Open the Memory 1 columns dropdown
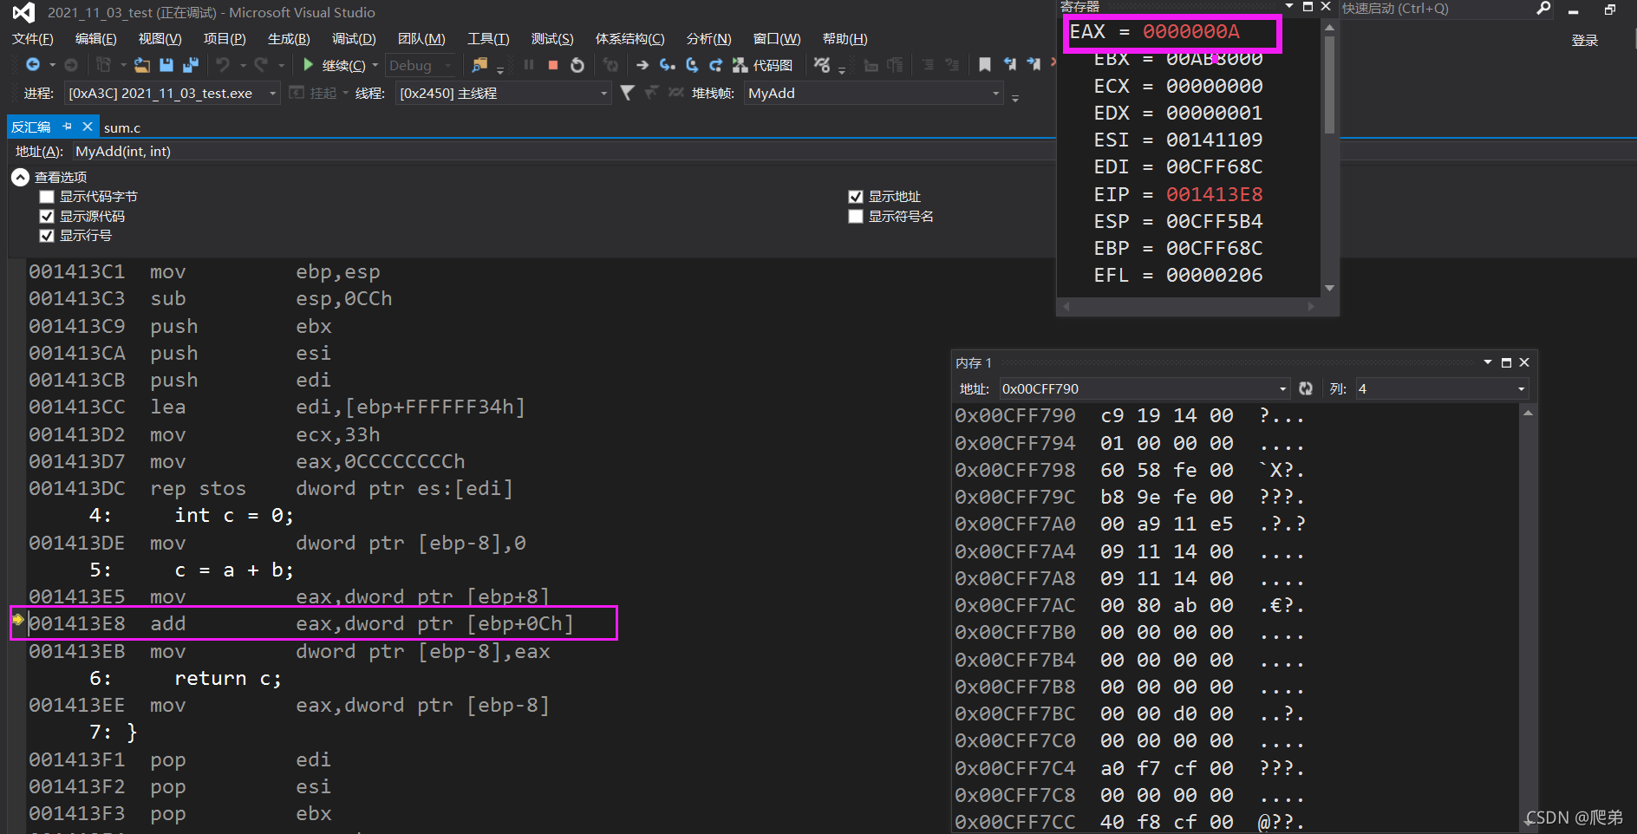 [x=1521, y=389]
